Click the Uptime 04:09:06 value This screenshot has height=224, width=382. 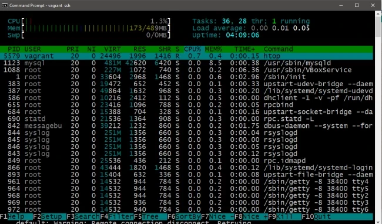242,35
